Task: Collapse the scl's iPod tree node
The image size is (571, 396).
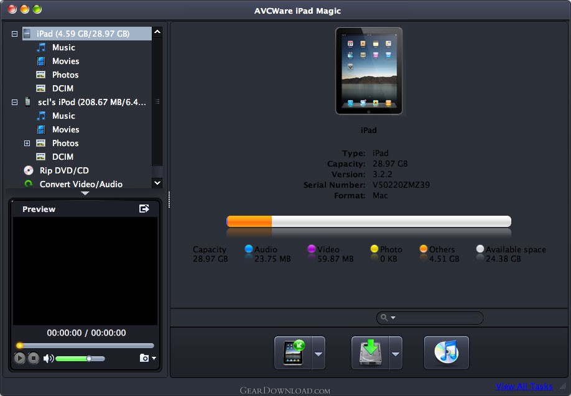Action: (14, 103)
